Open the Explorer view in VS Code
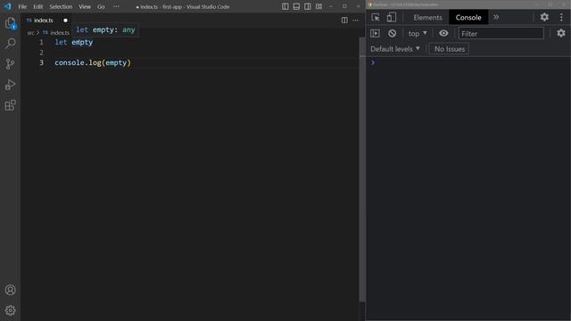Image resolution: width=571 pixels, height=321 pixels. 10,23
